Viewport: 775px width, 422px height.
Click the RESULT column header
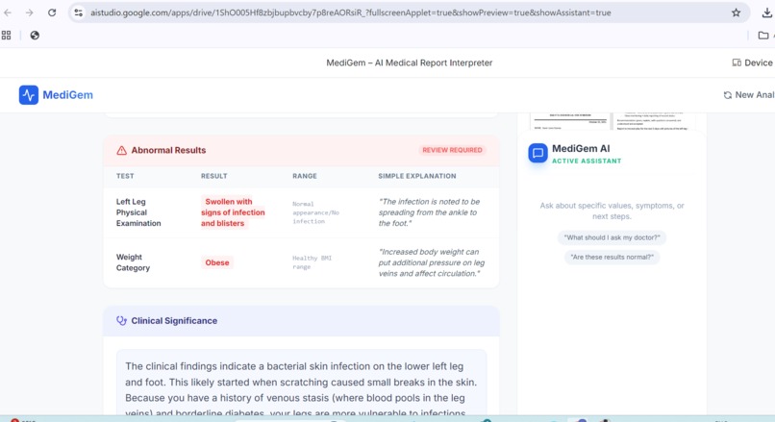(x=214, y=176)
